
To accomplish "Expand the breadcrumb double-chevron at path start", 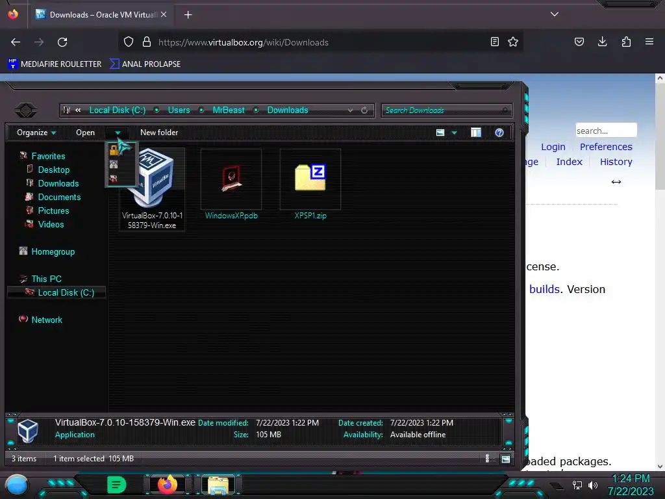I will (78, 110).
